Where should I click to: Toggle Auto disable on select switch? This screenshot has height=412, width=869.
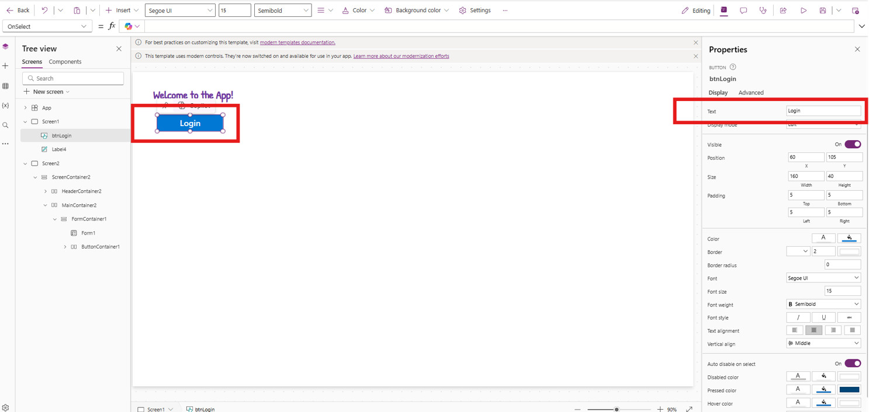853,364
